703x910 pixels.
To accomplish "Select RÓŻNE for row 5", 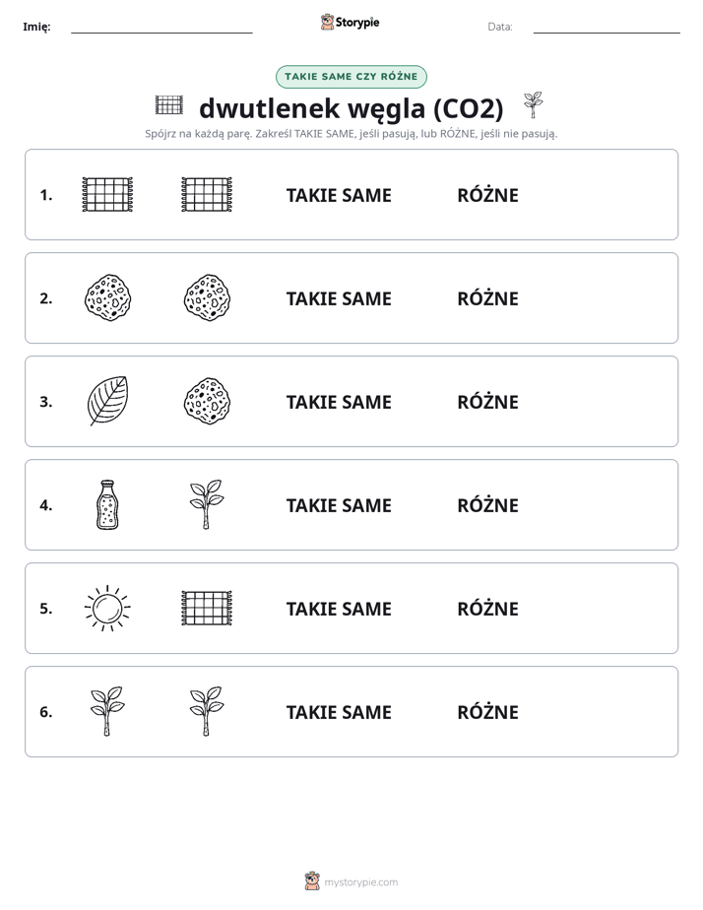I will pos(487,609).
